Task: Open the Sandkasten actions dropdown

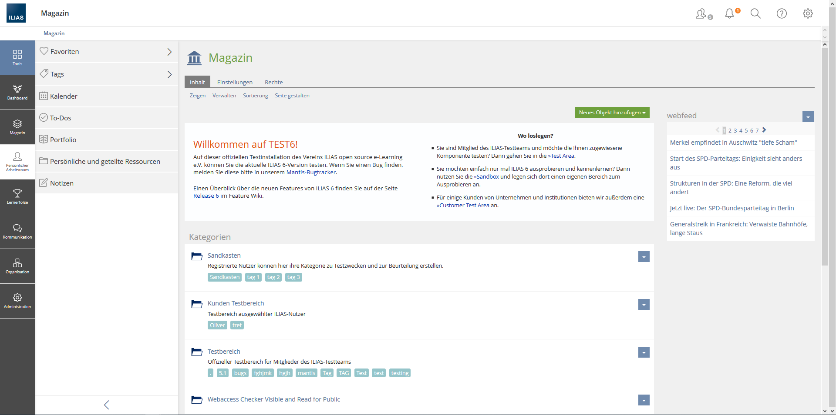Action: [644, 257]
